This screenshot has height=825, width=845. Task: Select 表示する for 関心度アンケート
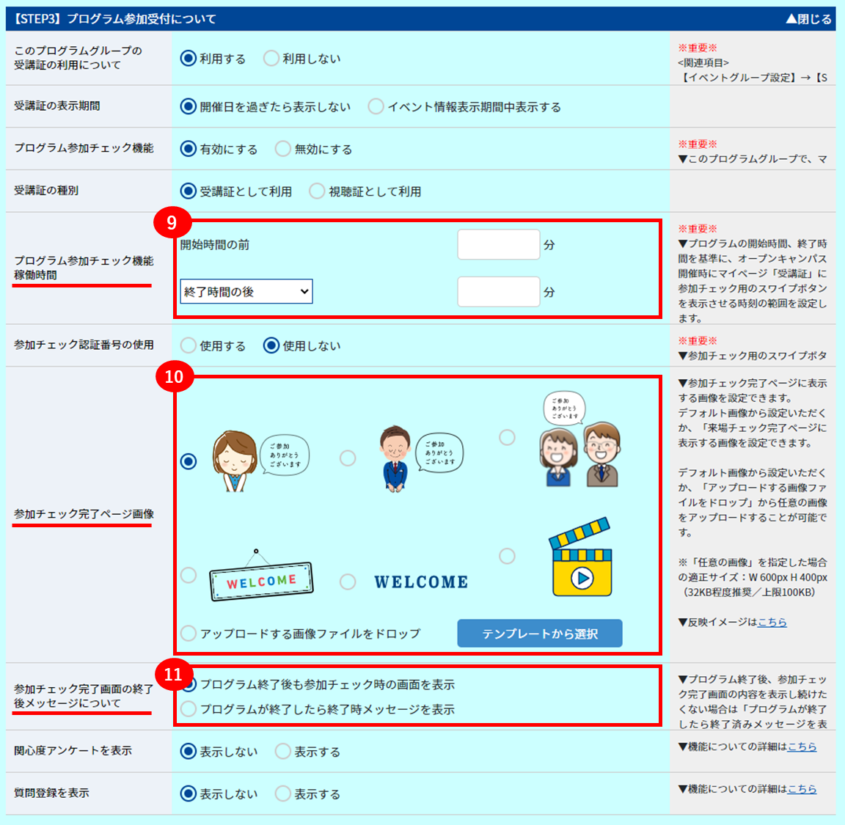(283, 751)
